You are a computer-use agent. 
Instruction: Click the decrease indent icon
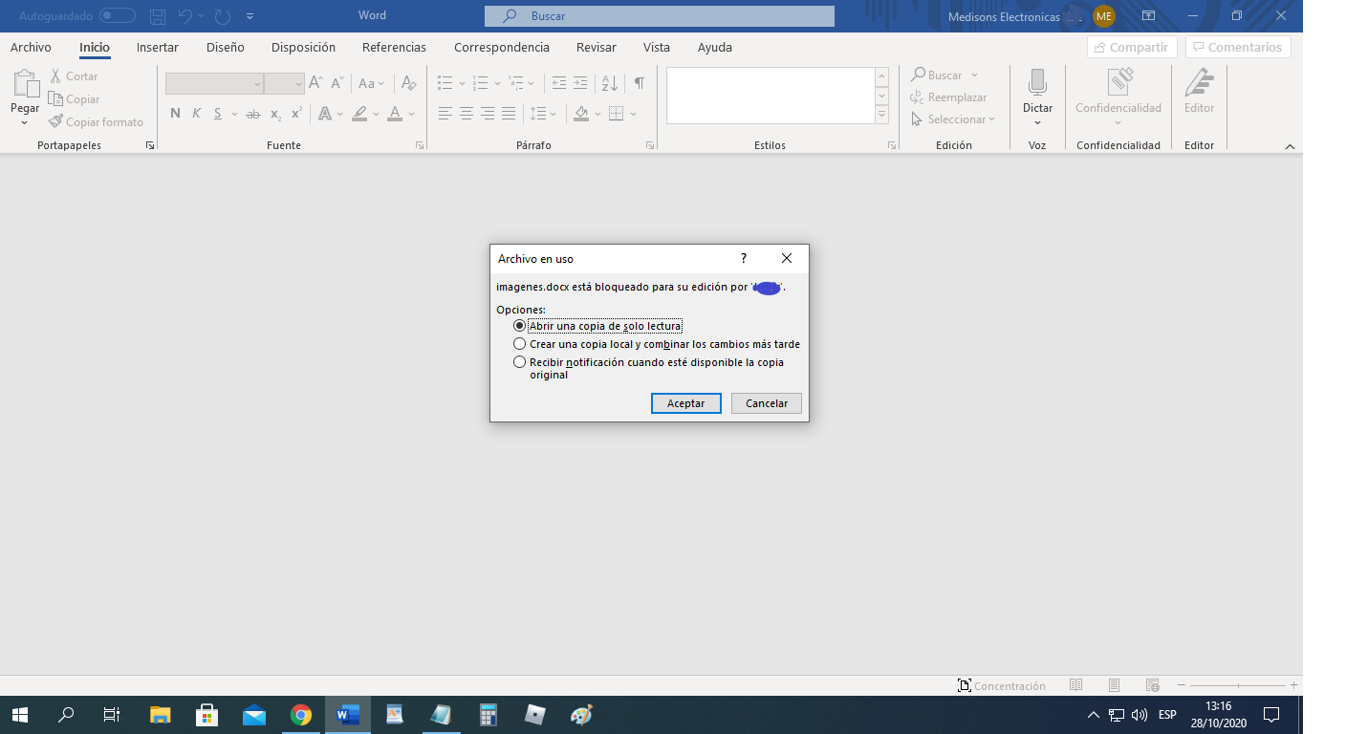coord(559,83)
